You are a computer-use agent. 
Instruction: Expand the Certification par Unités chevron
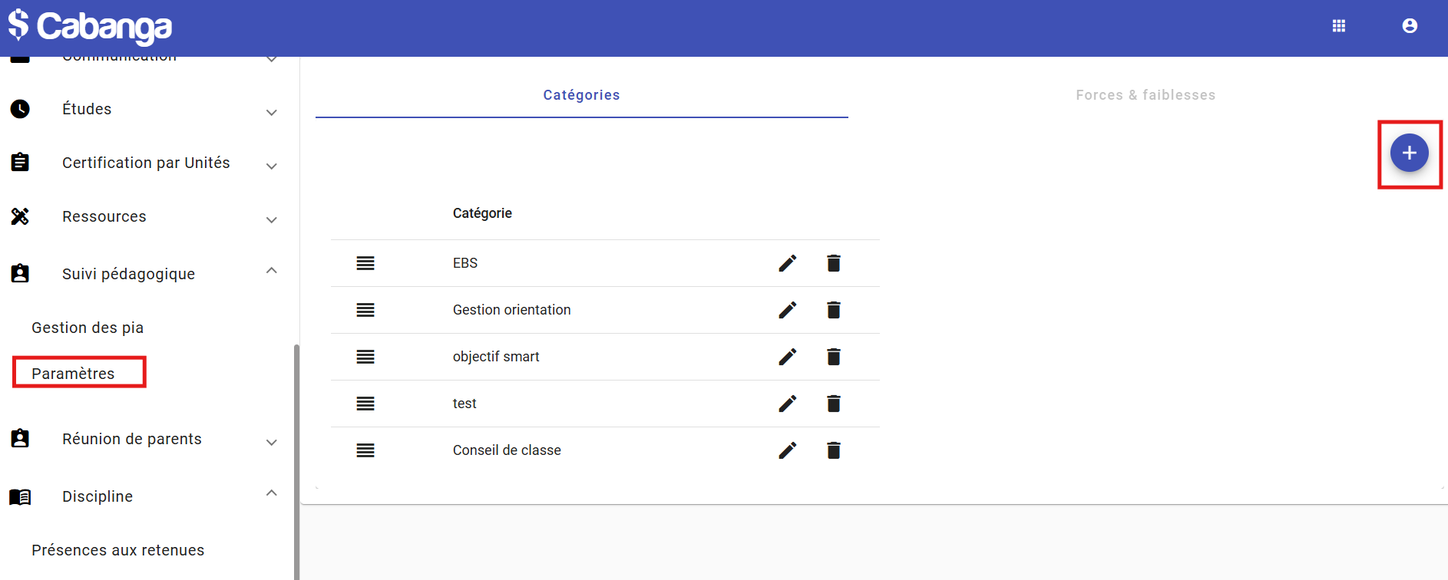click(x=272, y=166)
